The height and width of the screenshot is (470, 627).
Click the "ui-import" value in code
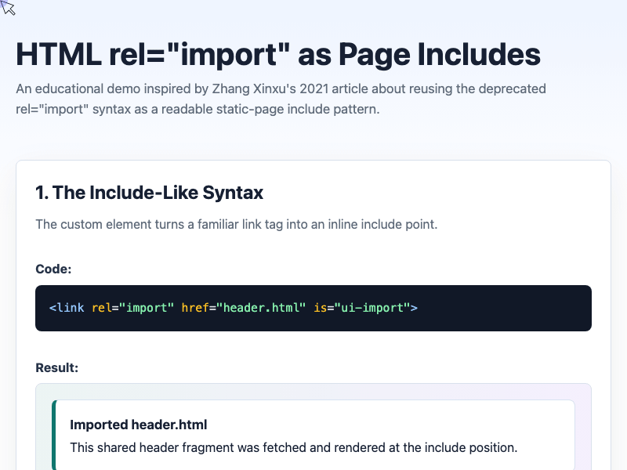click(372, 308)
